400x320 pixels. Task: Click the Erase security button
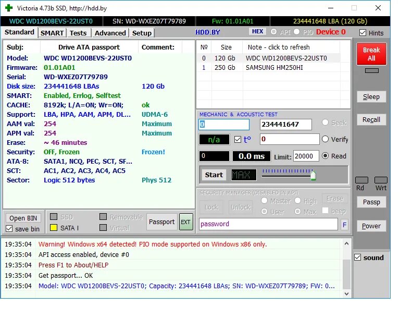point(335,199)
